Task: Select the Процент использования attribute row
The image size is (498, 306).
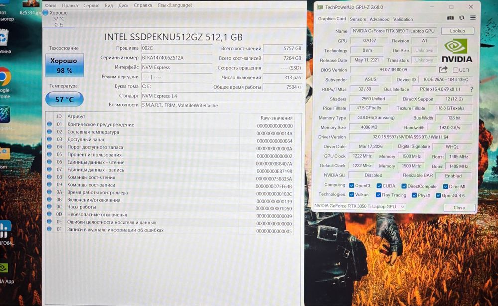Action: click(170, 155)
